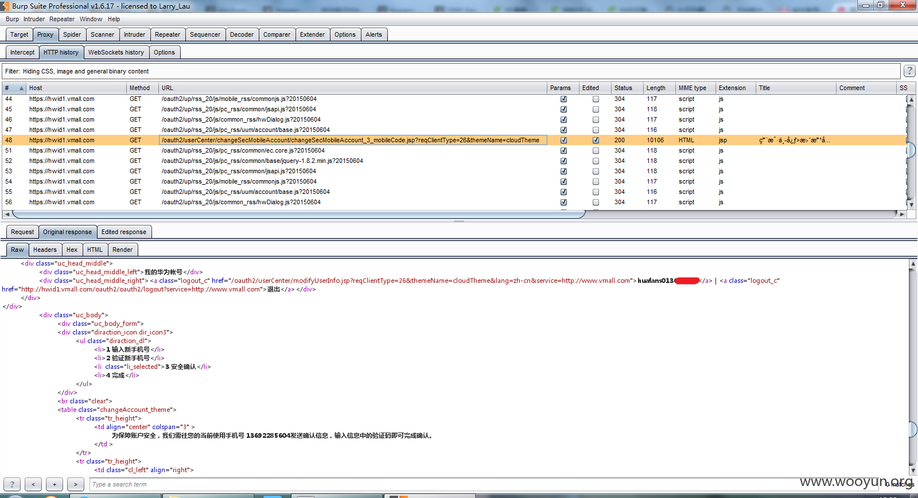Sort by Length column header
This screenshot has height=498, width=918.
[x=659, y=88]
